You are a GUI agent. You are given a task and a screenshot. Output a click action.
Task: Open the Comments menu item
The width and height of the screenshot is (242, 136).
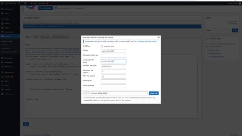pos(9,32)
